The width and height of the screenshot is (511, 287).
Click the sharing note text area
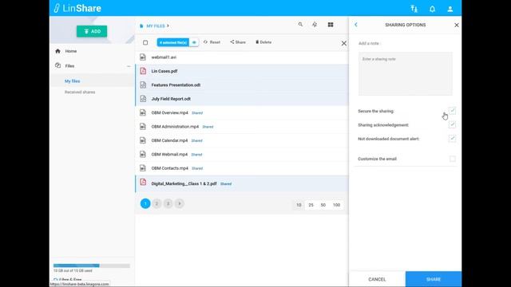point(405,73)
